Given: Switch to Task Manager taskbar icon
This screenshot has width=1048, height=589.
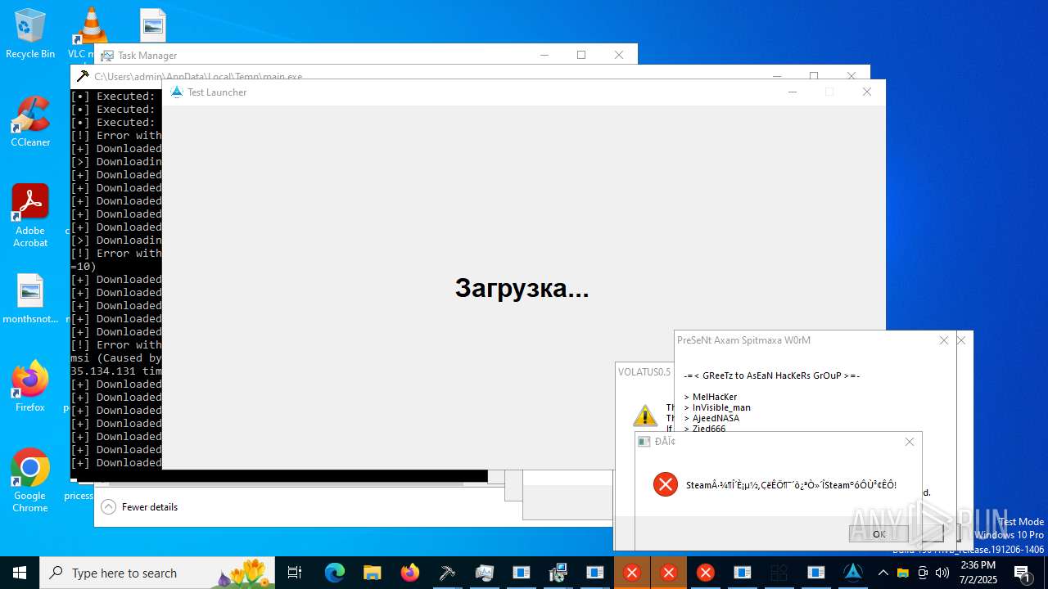Looking at the screenshot, I should pyautogui.click(x=484, y=573).
